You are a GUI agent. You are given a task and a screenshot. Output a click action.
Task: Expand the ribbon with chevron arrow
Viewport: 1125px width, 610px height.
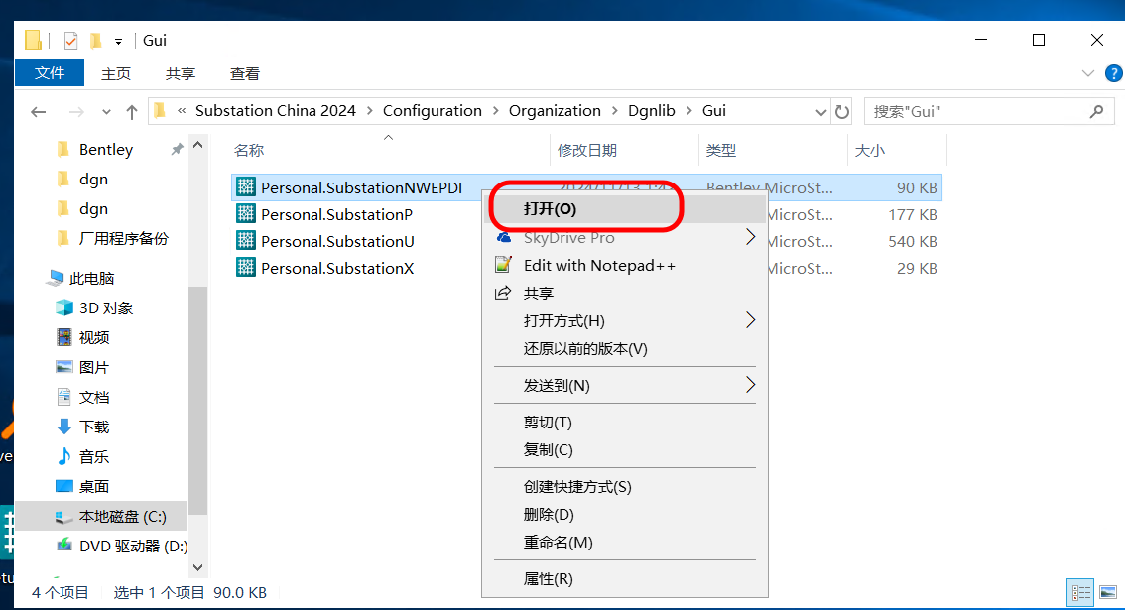(1086, 73)
